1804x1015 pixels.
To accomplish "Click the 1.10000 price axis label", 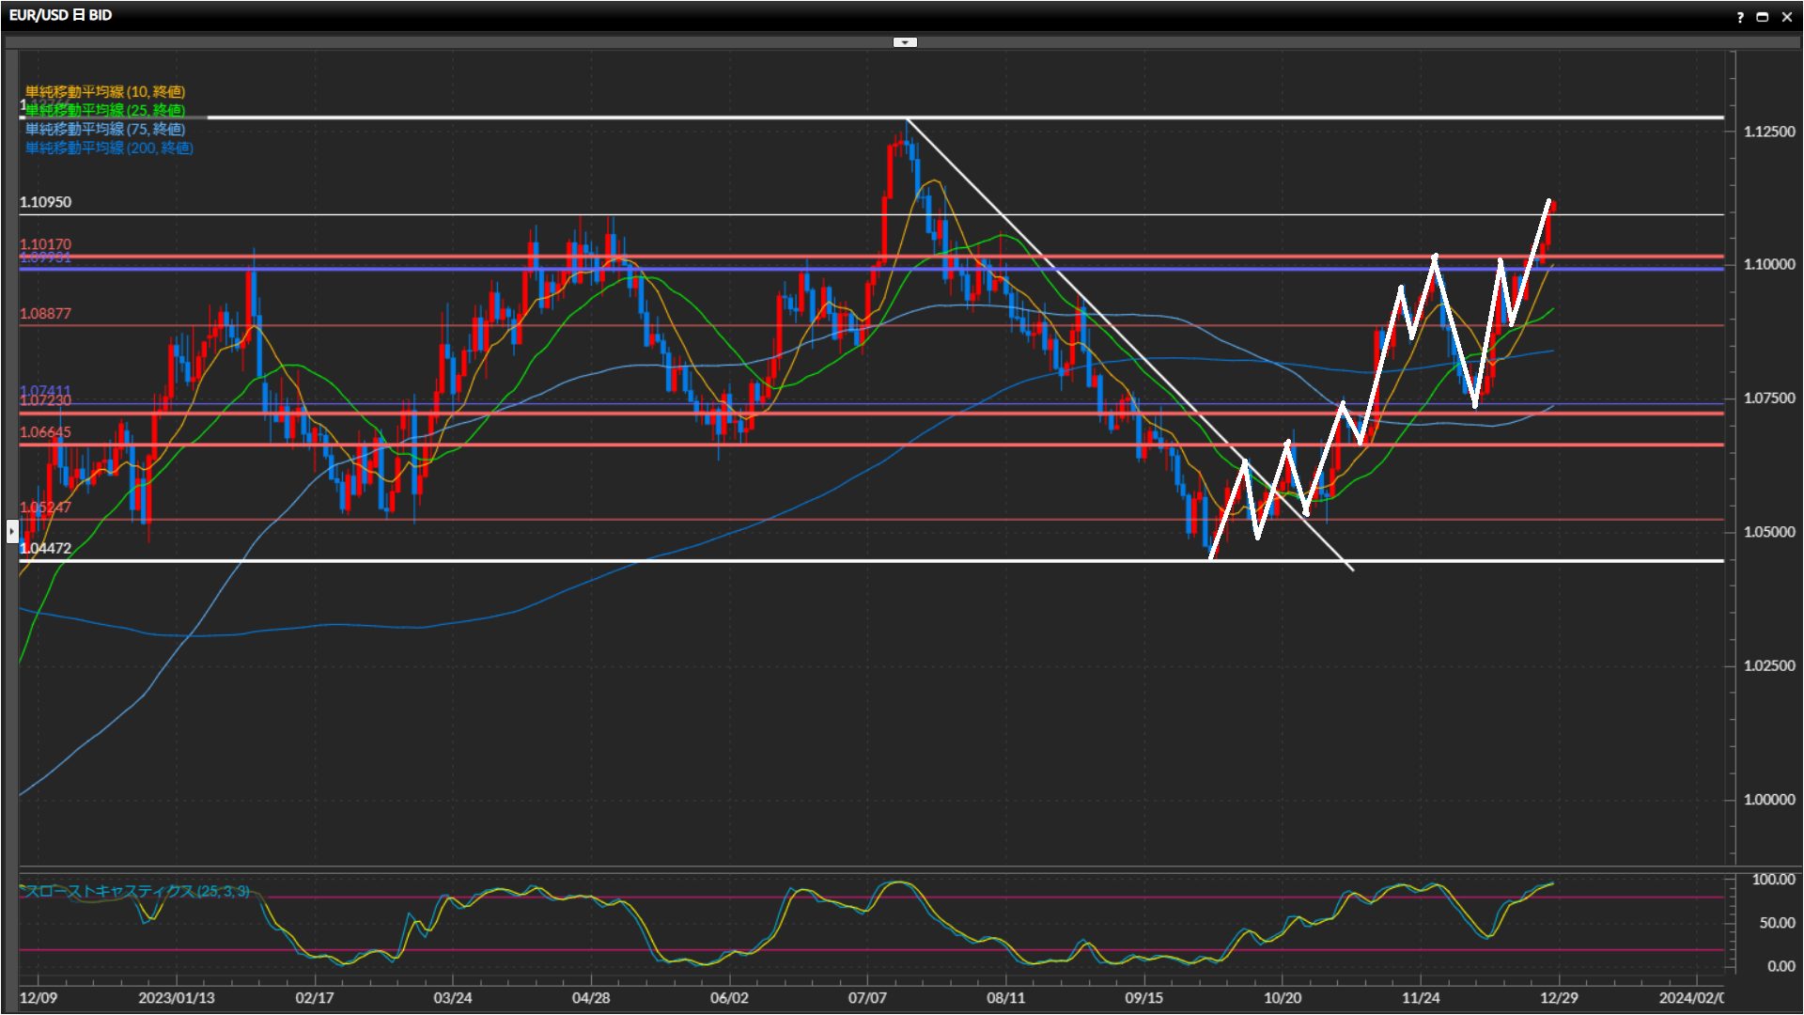I will (x=1768, y=265).
